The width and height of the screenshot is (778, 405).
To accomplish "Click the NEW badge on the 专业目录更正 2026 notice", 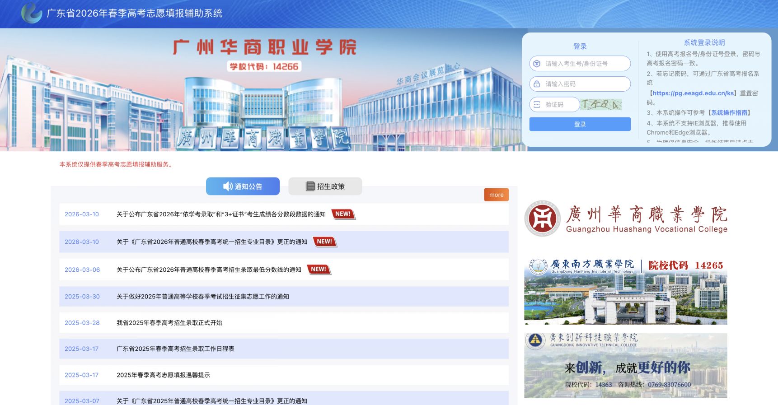I will click(x=325, y=242).
